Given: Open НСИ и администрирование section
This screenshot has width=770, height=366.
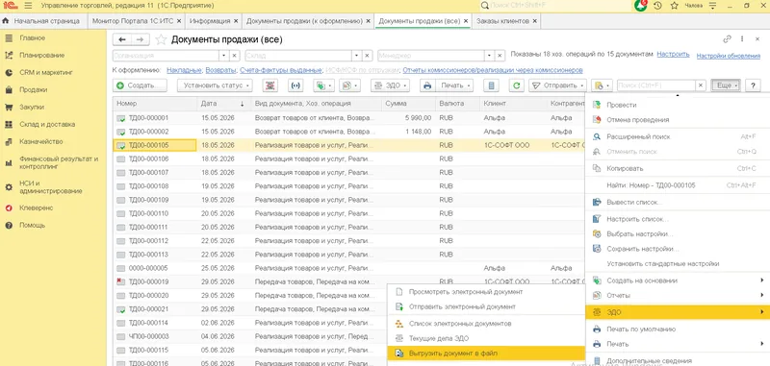Looking at the screenshot, I should [51, 187].
